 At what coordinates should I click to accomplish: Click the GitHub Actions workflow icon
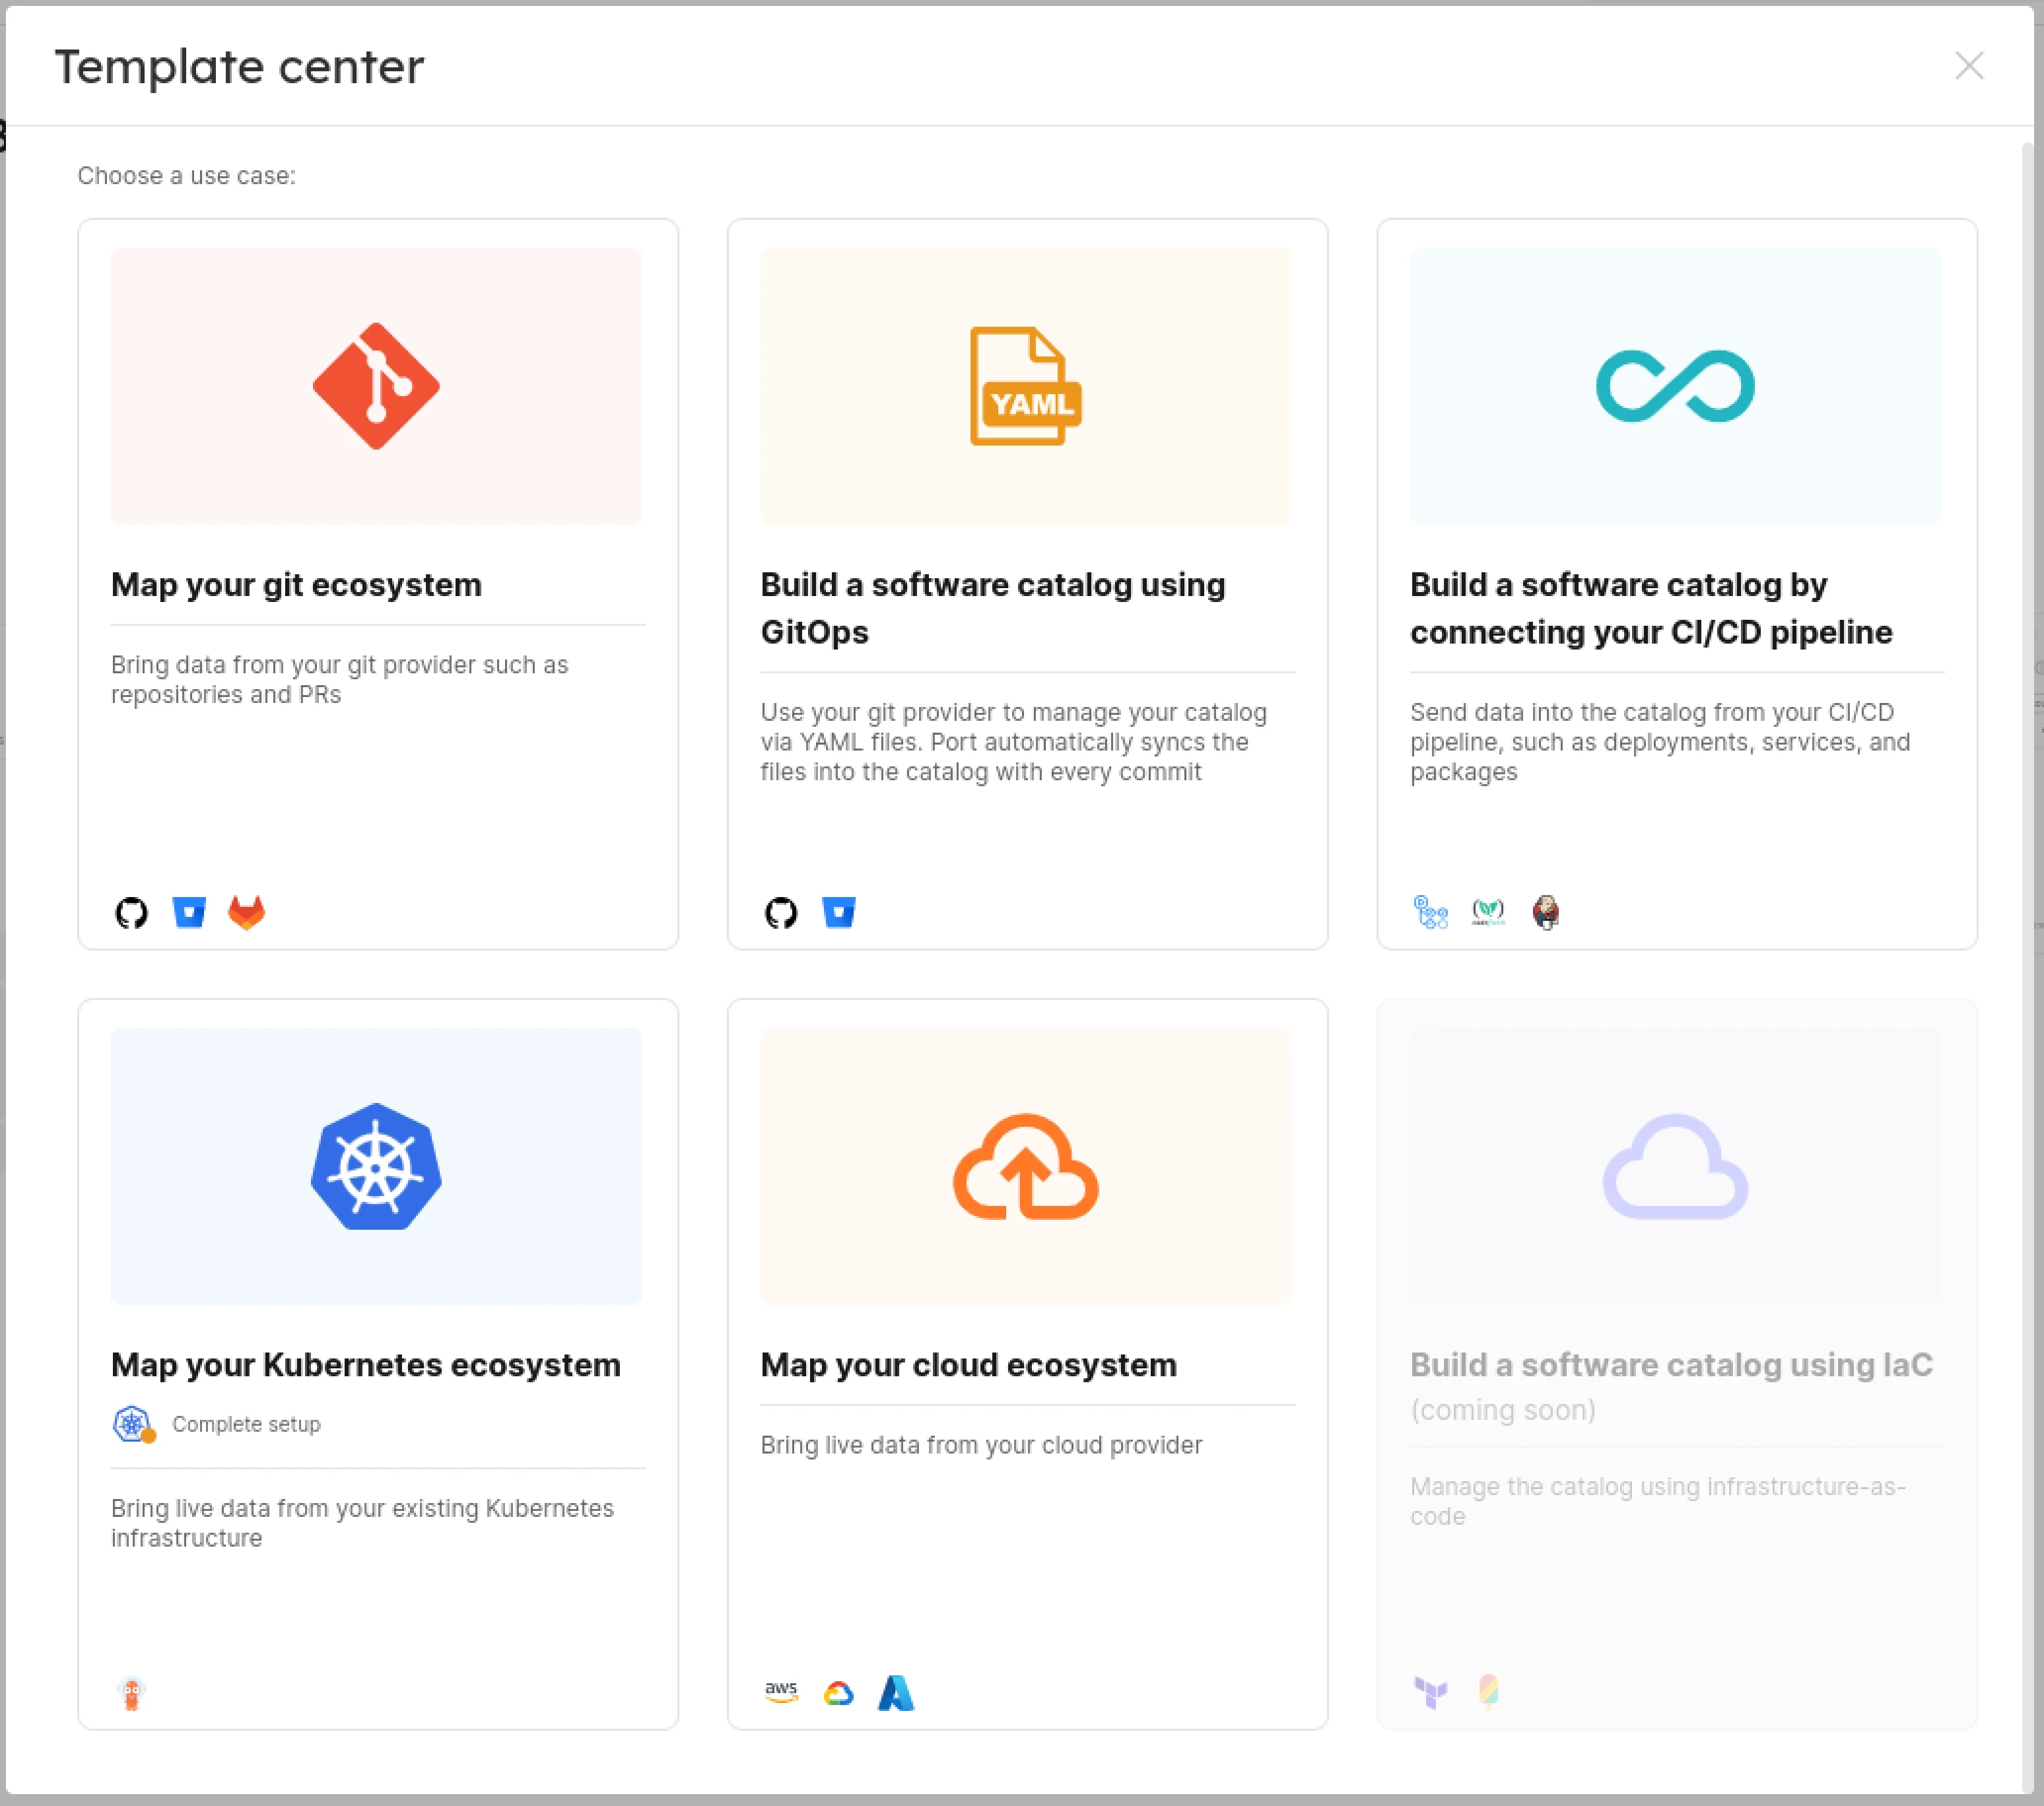tap(1431, 912)
